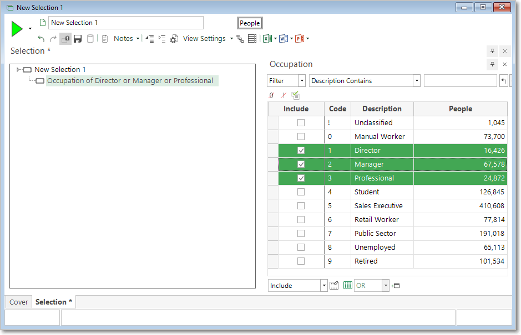Click the green grid icon beside OR
This screenshot has height=335, width=521.
click(347, 285)
